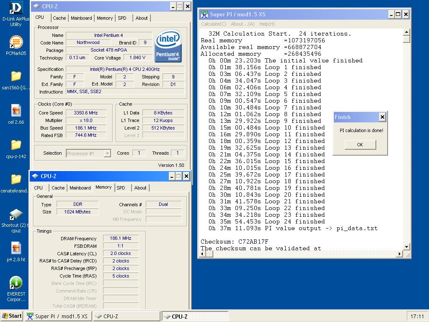This screenshot has height=322, width=429.
Task: Open the cel 2.66 file icon
Action: point(16,111)
